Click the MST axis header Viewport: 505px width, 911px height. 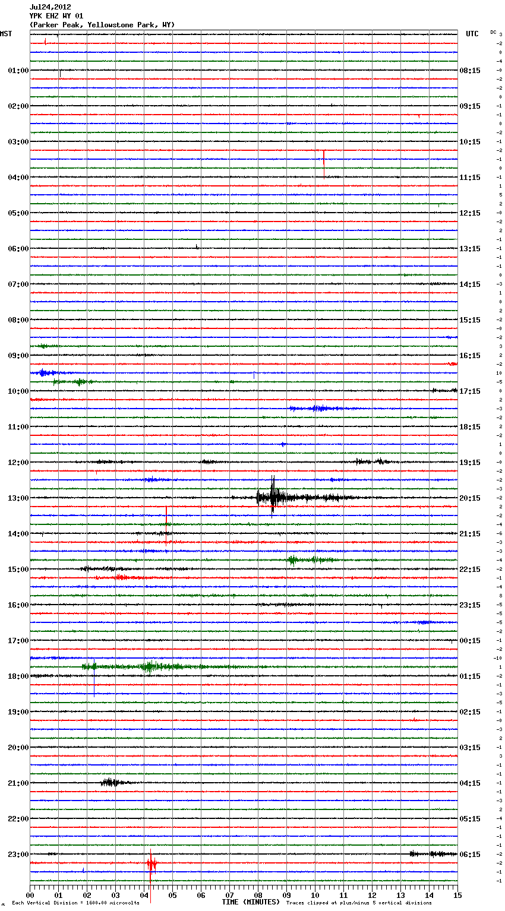6,34
